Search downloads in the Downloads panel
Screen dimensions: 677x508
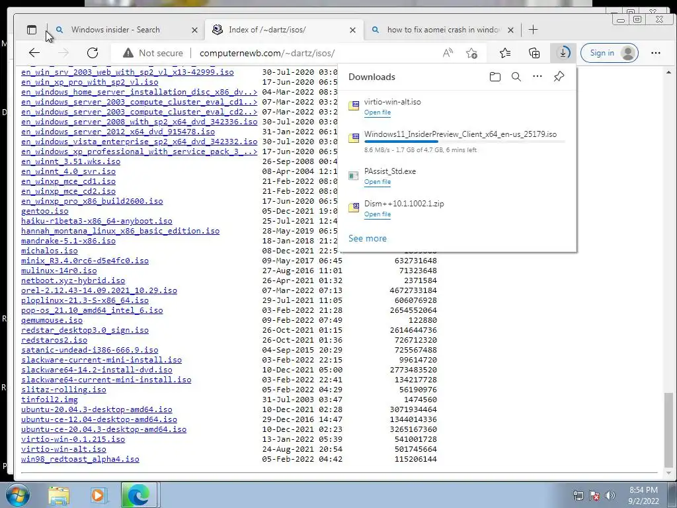(x=516, y=77)
